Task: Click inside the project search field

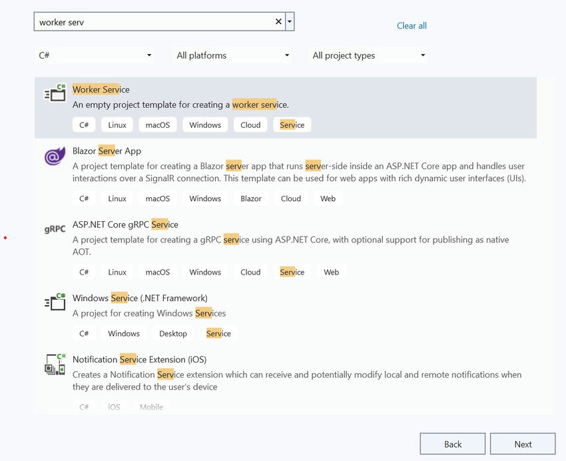Action: point(153,21)
